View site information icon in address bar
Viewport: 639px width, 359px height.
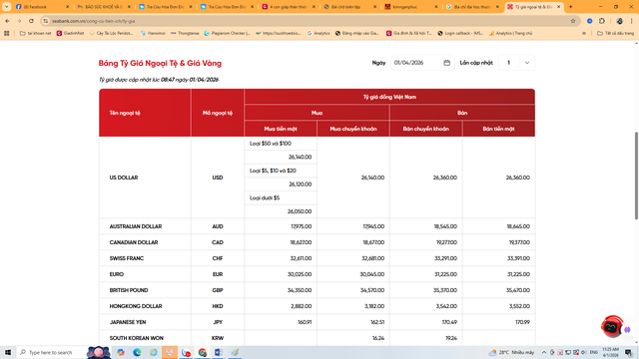pyautogui.click(x=46, y=21)
